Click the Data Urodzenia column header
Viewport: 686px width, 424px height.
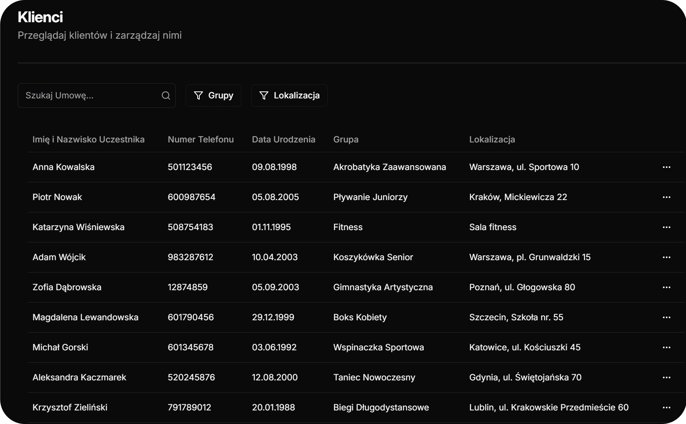(283, 140)
